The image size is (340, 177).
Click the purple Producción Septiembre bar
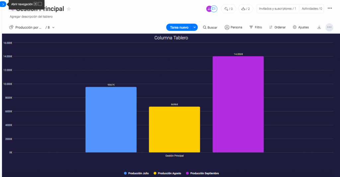pyautogui.click(x=238, y=104)
